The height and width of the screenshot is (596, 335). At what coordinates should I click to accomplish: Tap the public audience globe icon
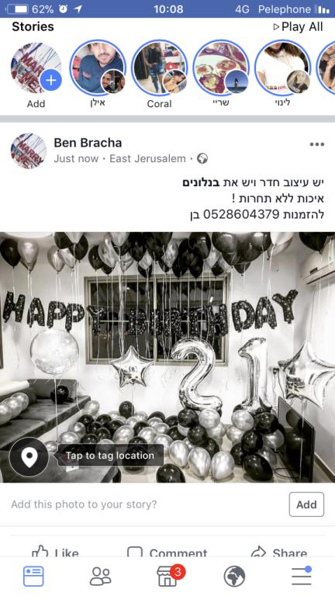point(202,158)
